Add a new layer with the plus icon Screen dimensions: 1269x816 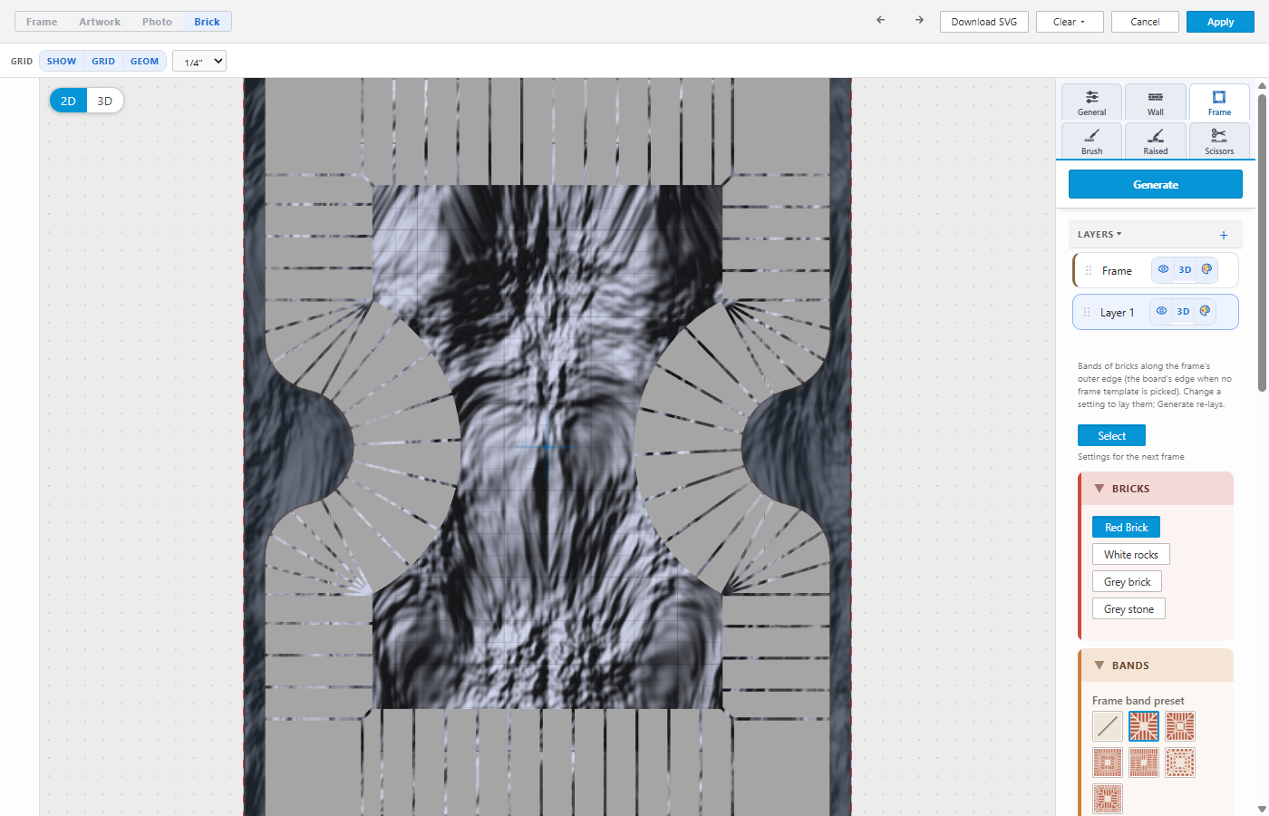(1224, 235)
